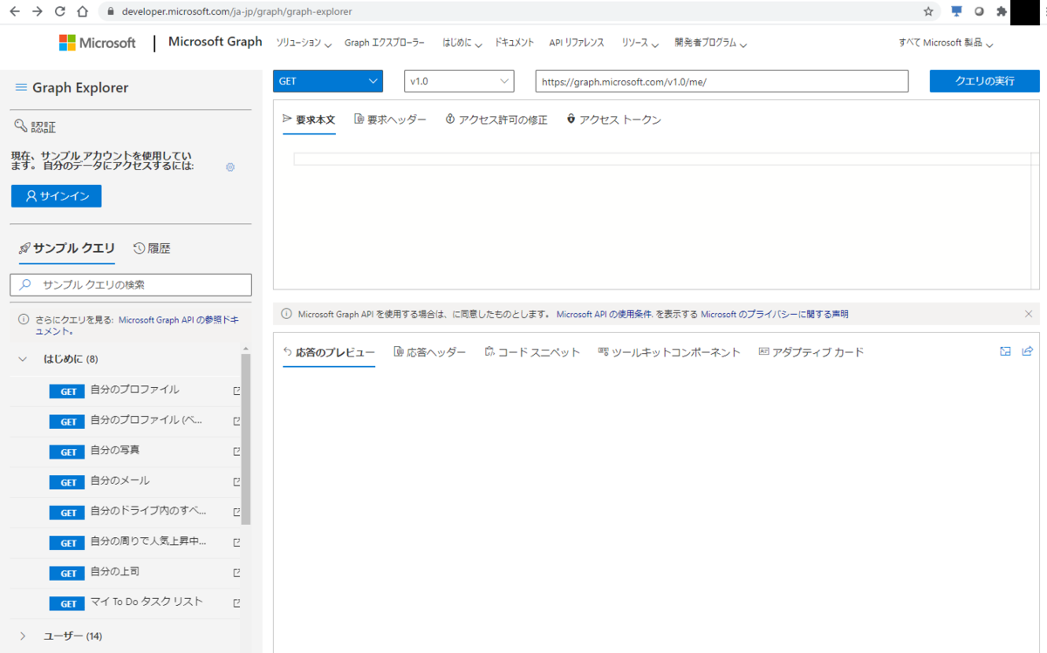Switch to the 応答ヘッダー tab

(x=430, y=351)
